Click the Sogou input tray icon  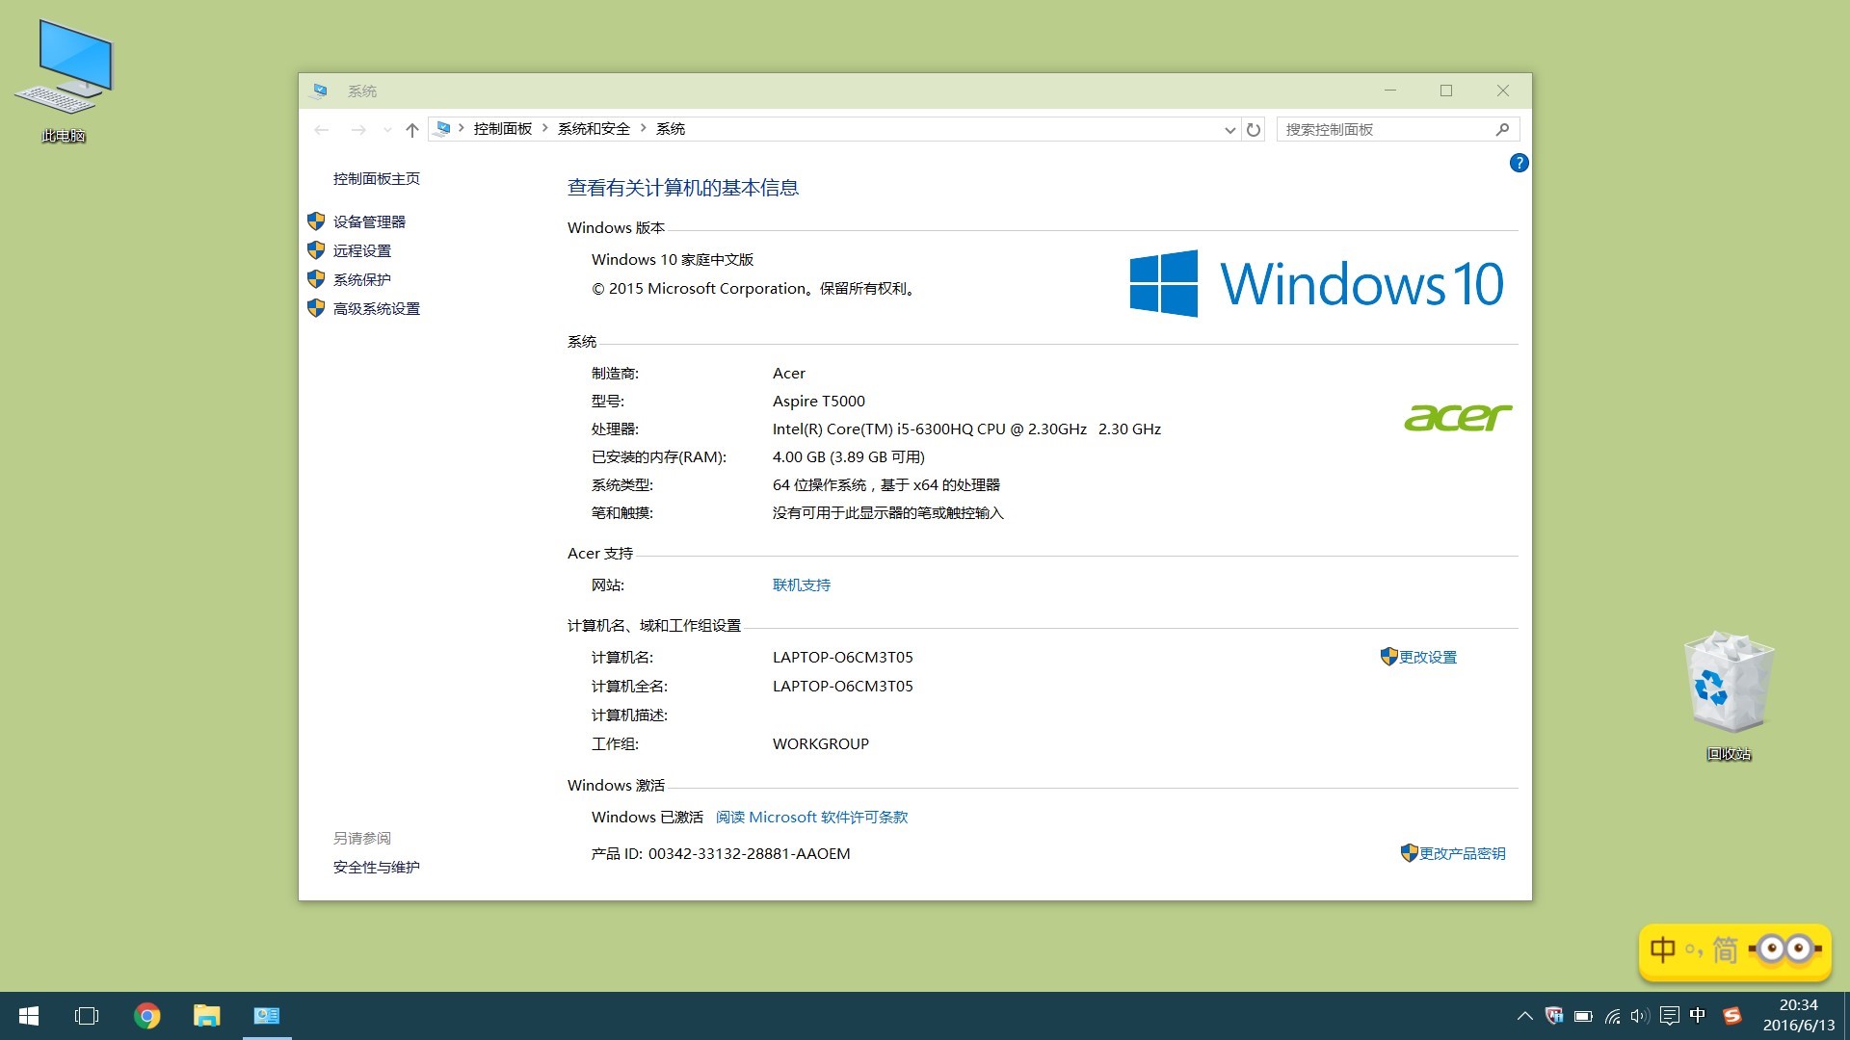[1732, 1016]
